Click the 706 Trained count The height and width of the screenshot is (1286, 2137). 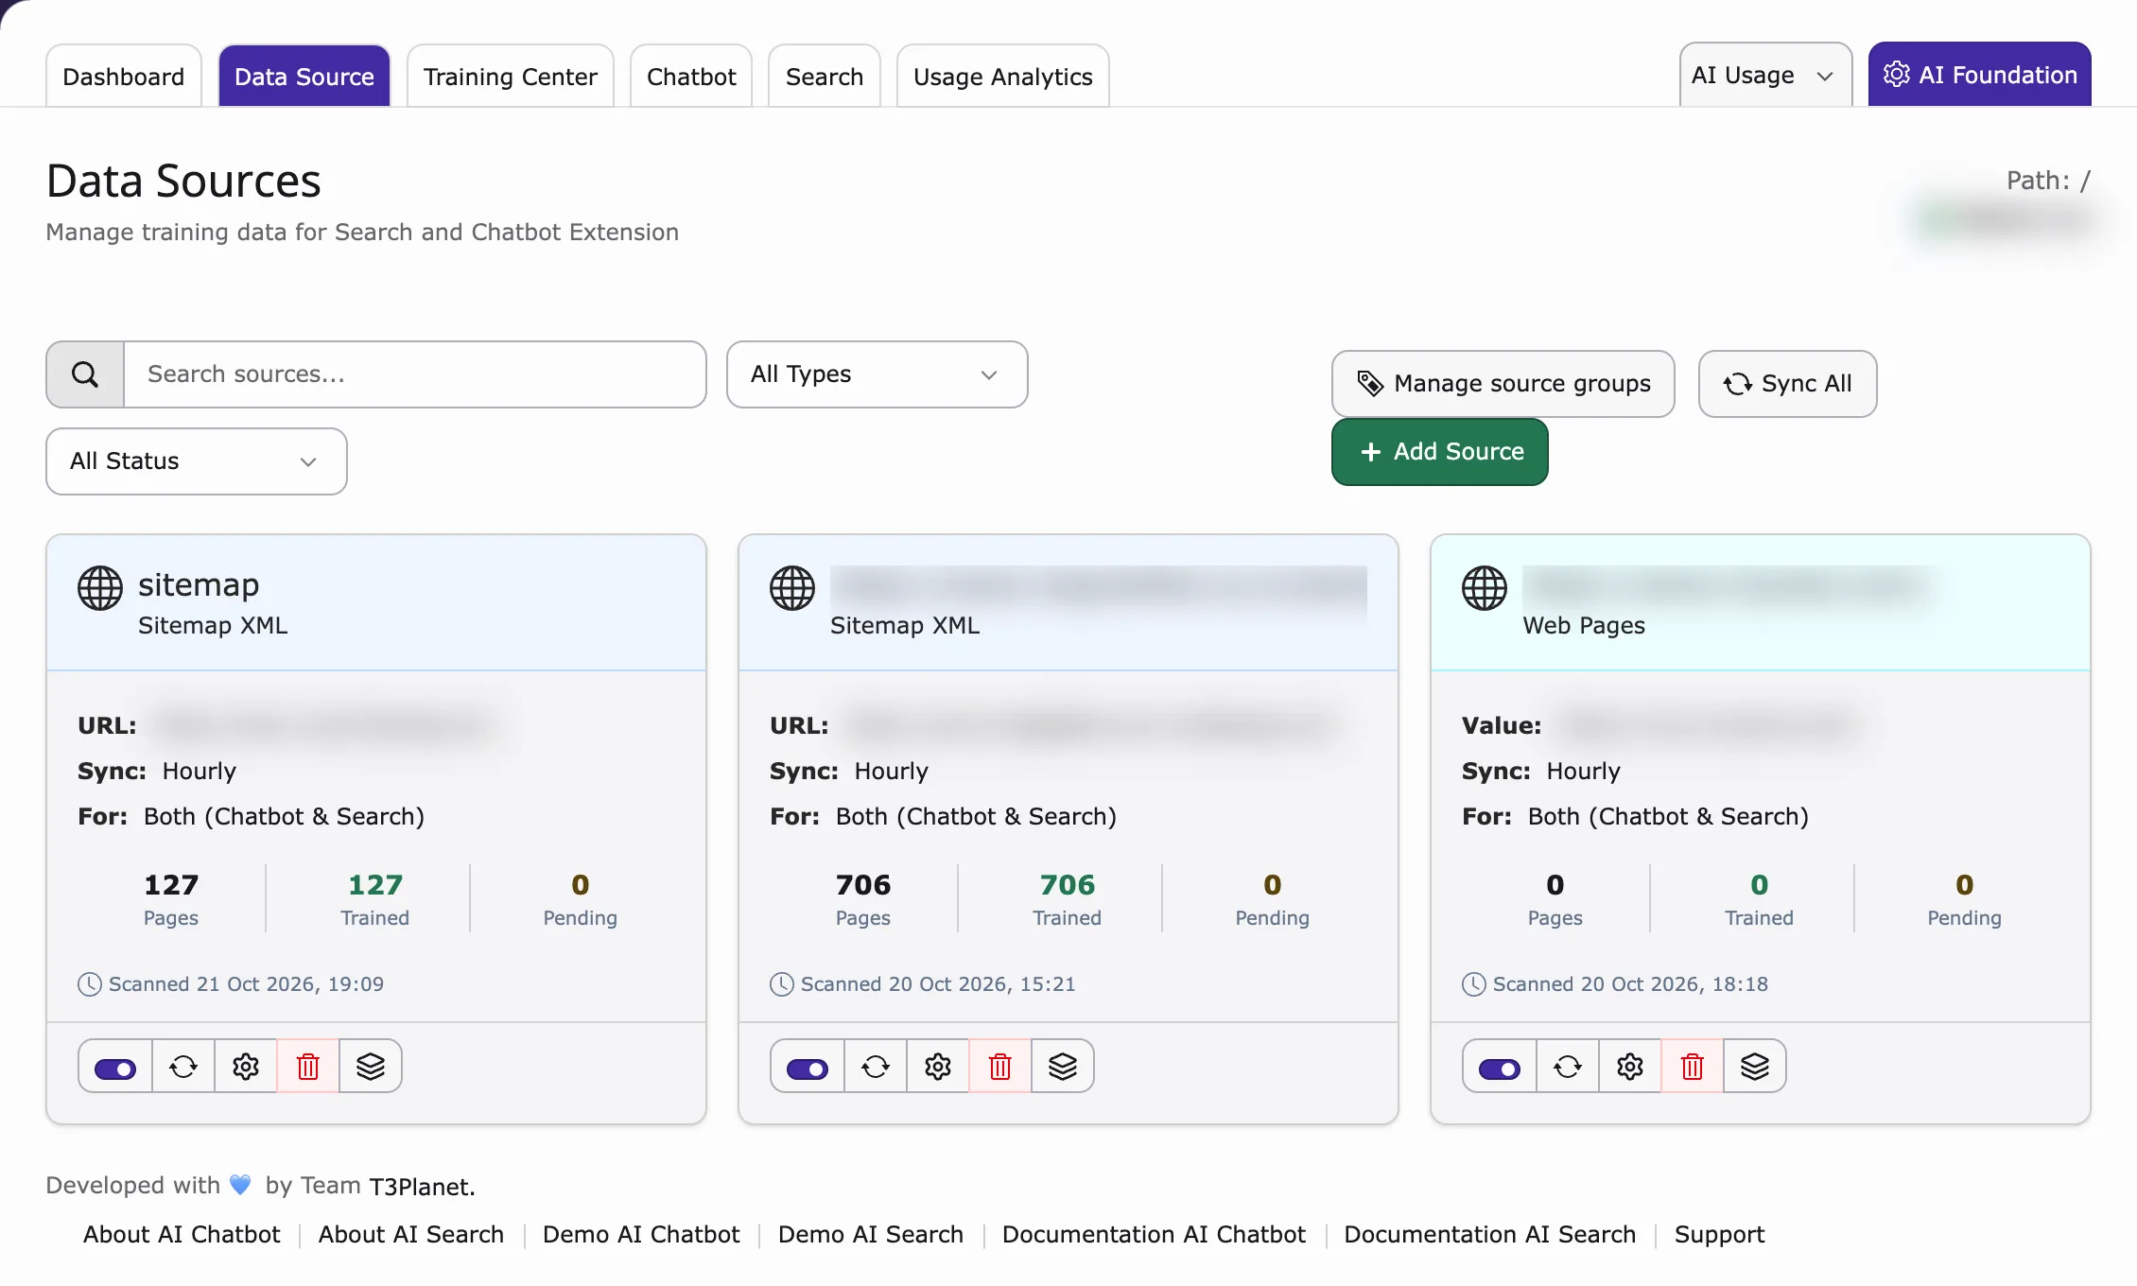(1068, 885)
